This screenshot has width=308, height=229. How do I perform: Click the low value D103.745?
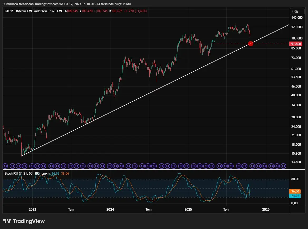point(101,11)
